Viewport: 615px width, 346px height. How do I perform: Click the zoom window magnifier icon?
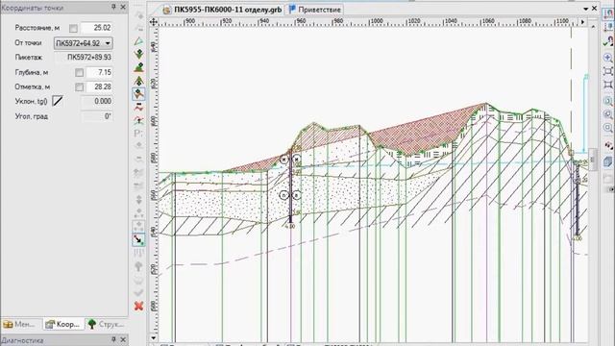[608, 114]
